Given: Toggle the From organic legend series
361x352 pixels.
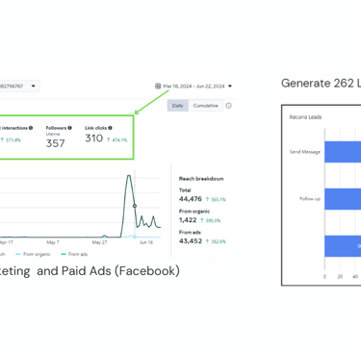Looking at the screenshot, I should 33,254.
